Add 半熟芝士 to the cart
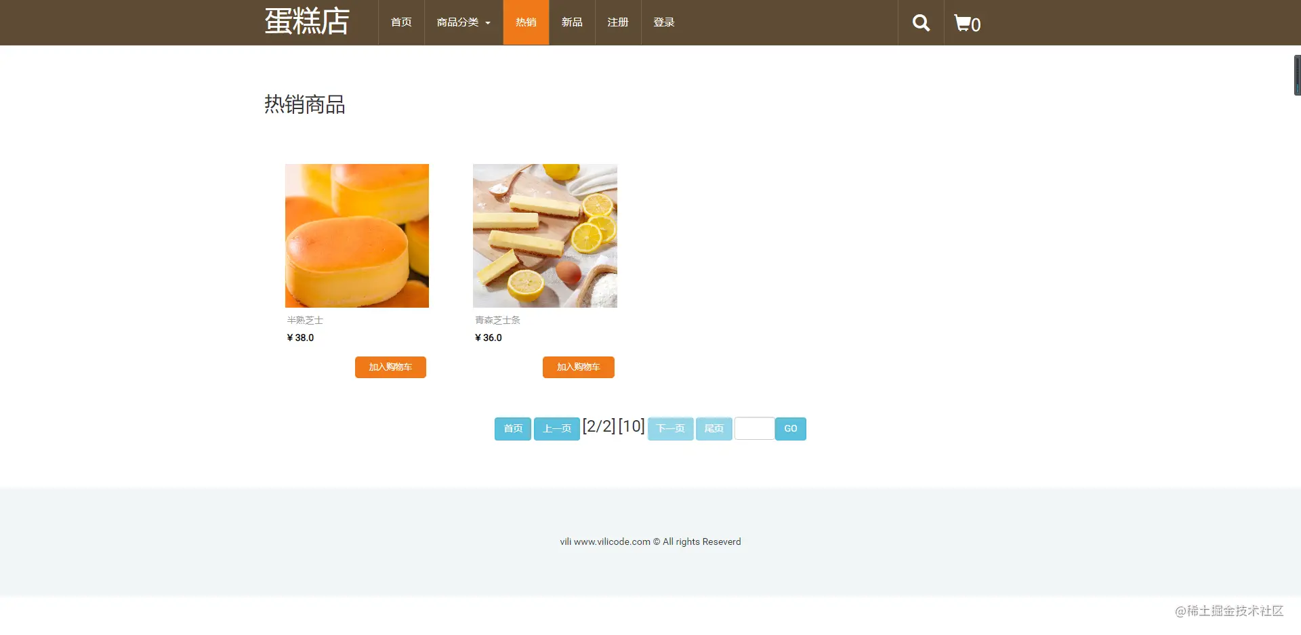 (x=390, y=367)
